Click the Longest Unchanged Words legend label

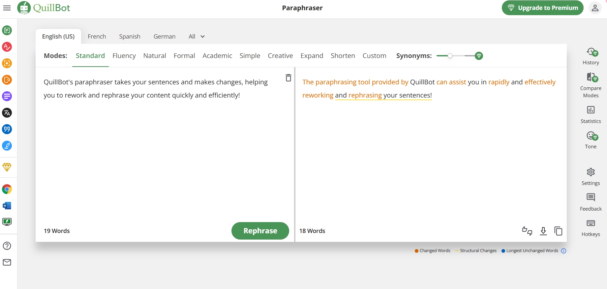coord(532,251)
